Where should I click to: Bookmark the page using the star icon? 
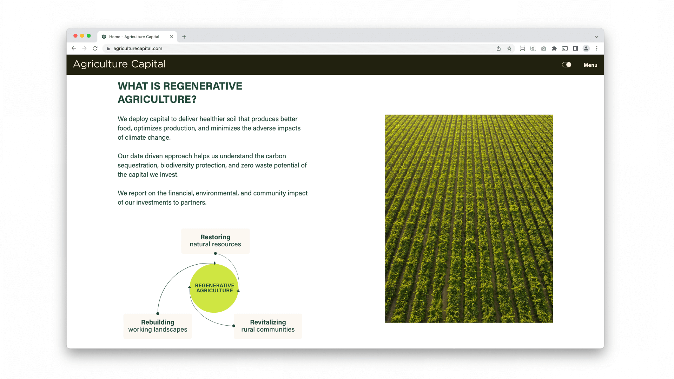(x=509, y=48)
